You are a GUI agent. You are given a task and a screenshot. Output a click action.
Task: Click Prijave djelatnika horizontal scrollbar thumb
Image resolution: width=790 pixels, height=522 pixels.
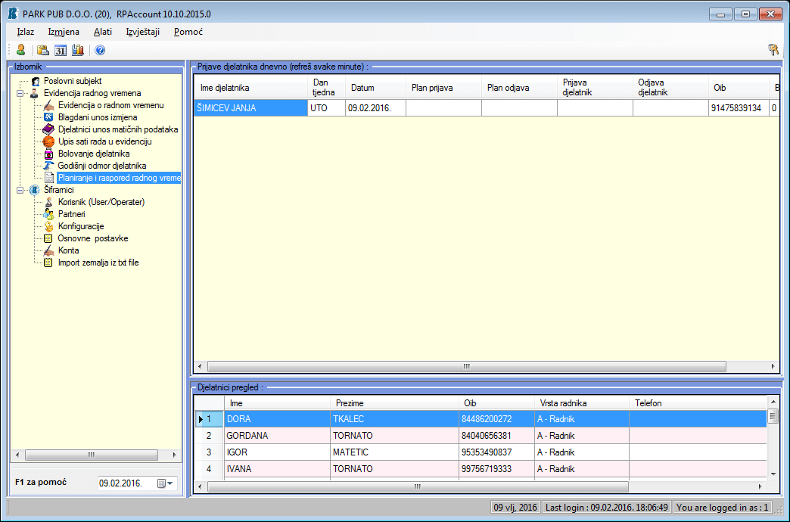click(x=467, y=366)
